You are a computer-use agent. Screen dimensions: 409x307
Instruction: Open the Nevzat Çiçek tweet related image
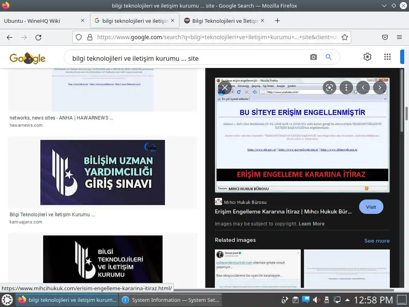pyautogui.click(x=258, y=269)
